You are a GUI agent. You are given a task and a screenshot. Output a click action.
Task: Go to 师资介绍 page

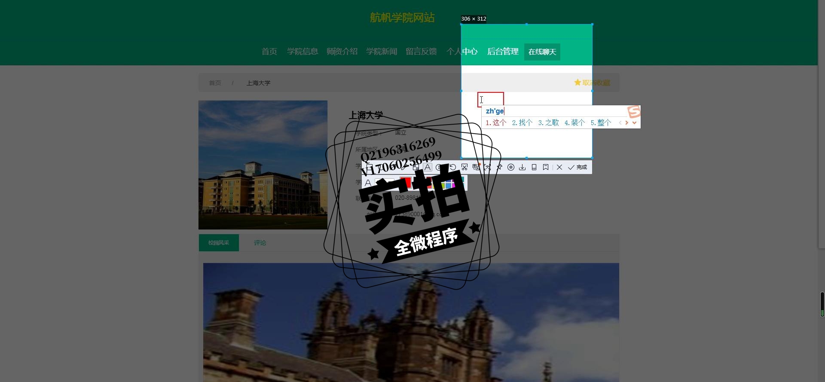pyautogui.click(x=342, y=52)
